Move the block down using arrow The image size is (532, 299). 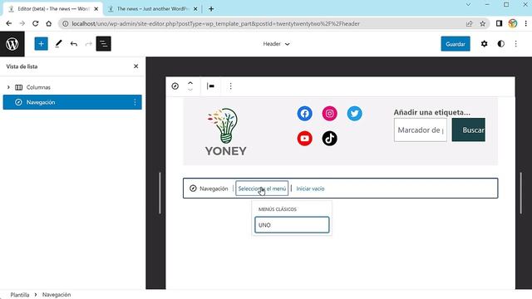coord(190,90)
